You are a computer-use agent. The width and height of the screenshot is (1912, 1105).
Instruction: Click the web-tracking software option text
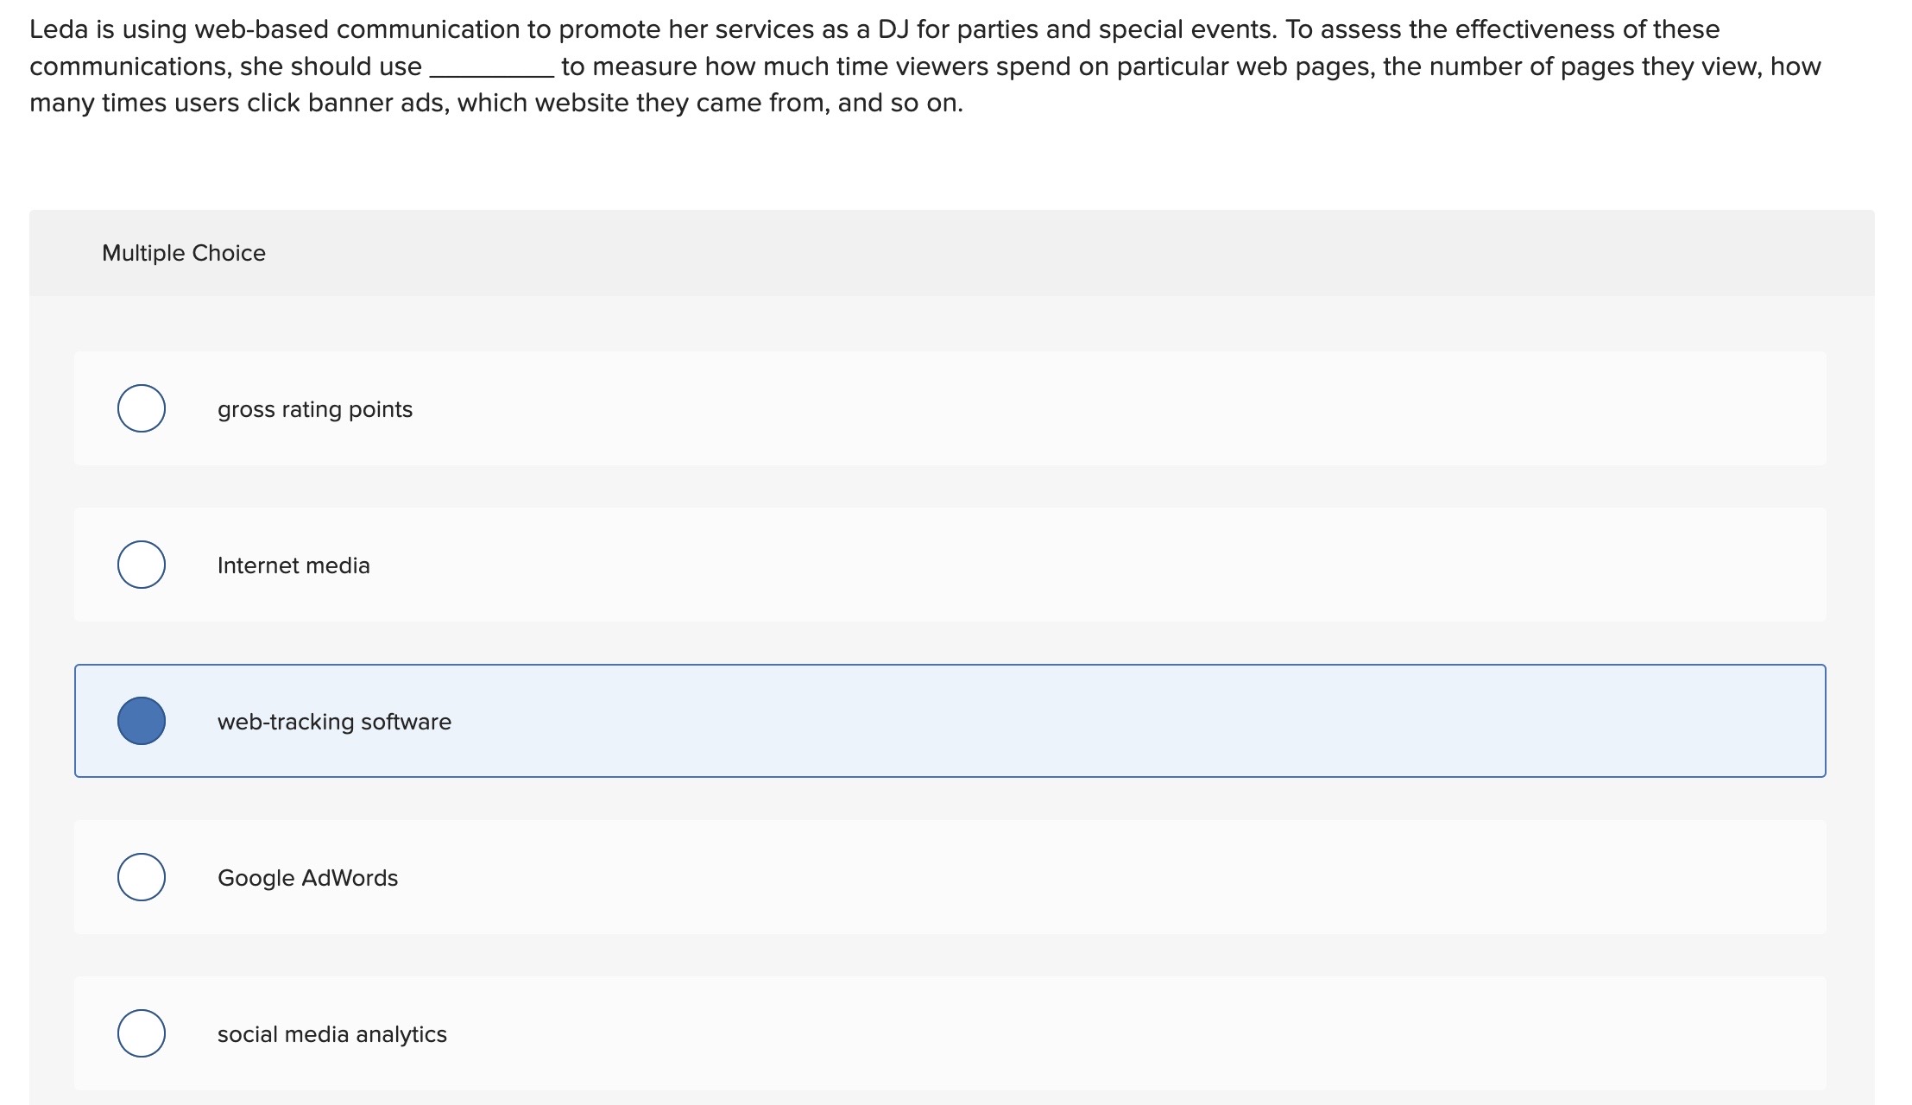point(333,721)
